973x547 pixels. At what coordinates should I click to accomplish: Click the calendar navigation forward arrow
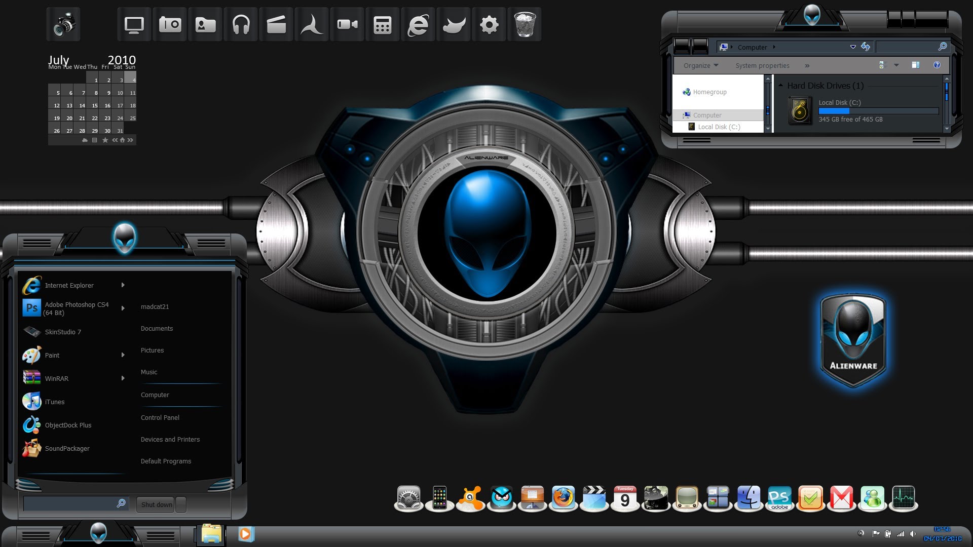[x=131, y=140]
